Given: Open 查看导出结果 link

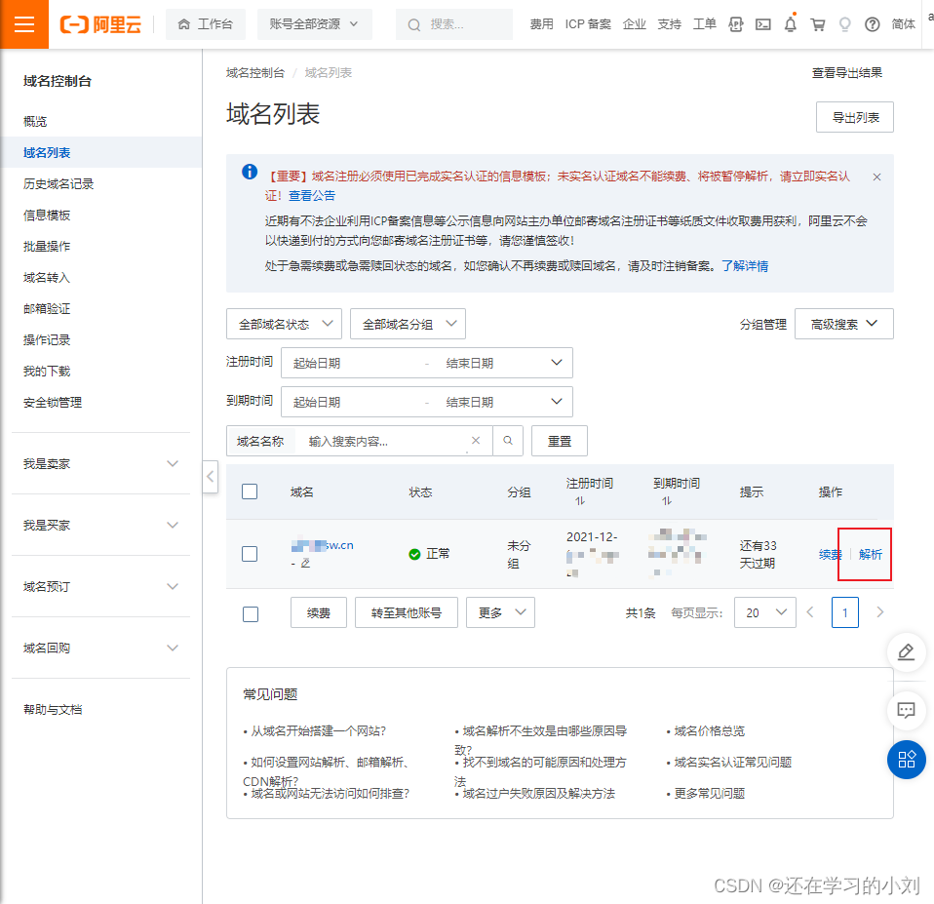Looking at the screenshot, I should pos(847,73).
